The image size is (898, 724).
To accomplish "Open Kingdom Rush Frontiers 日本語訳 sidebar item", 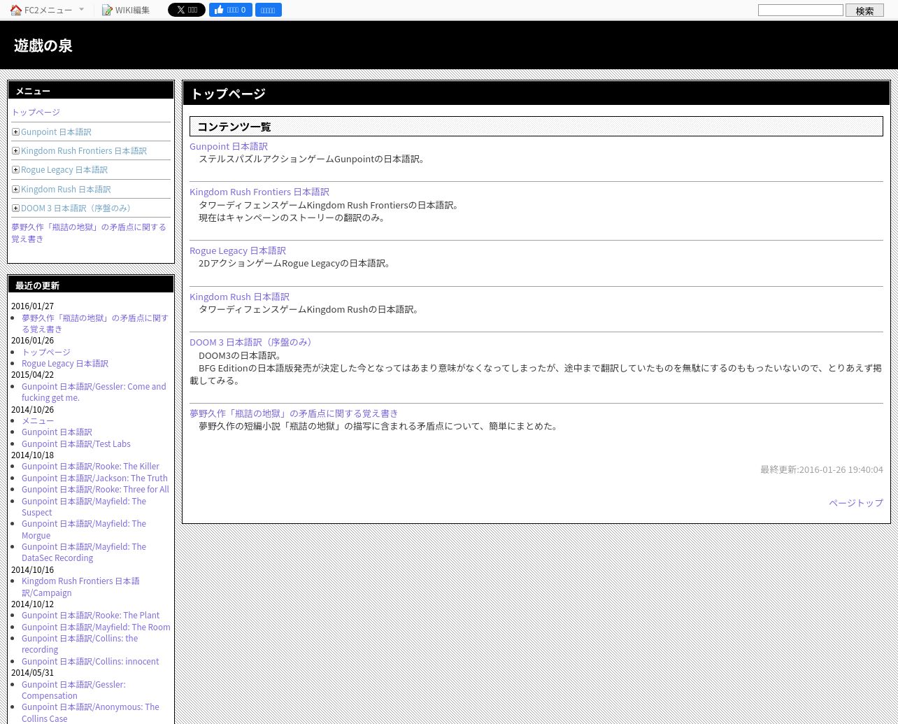I will coord(84,150).
